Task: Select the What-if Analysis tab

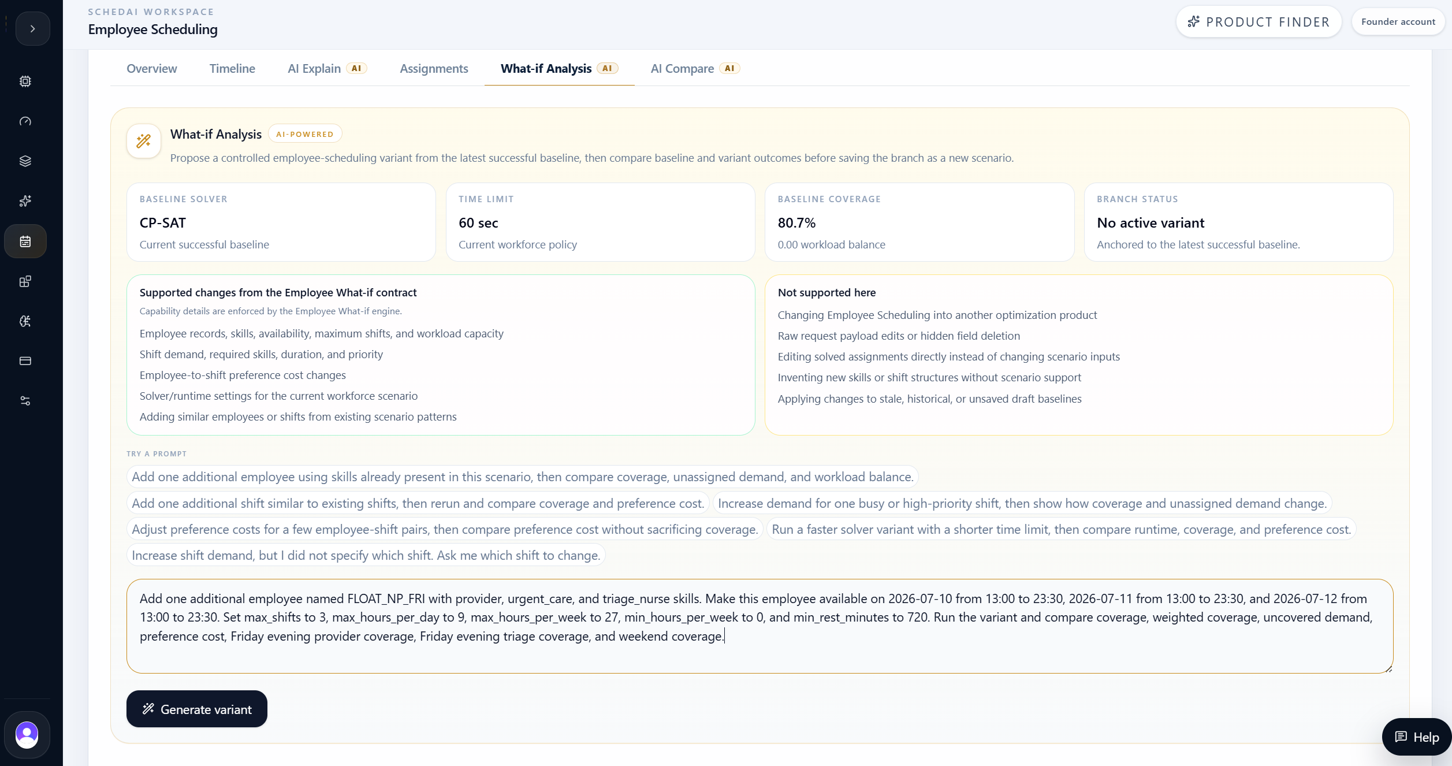Action: tap(559, 69)
